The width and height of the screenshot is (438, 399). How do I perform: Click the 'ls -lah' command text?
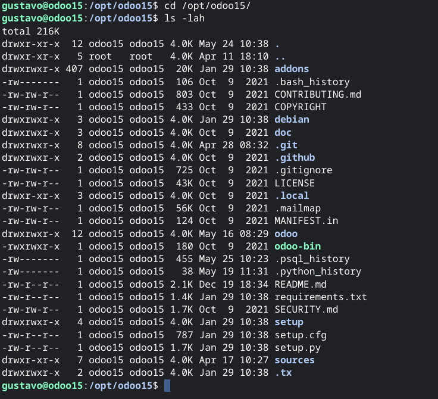(184, 18)
